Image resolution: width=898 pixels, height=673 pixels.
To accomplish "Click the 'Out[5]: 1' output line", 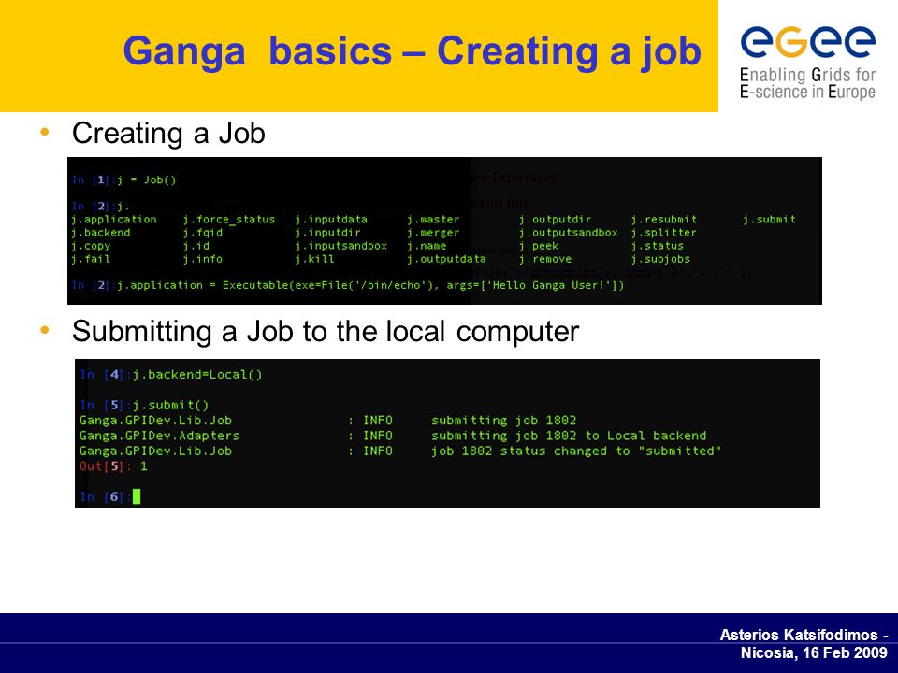I will tap(113, 466).
